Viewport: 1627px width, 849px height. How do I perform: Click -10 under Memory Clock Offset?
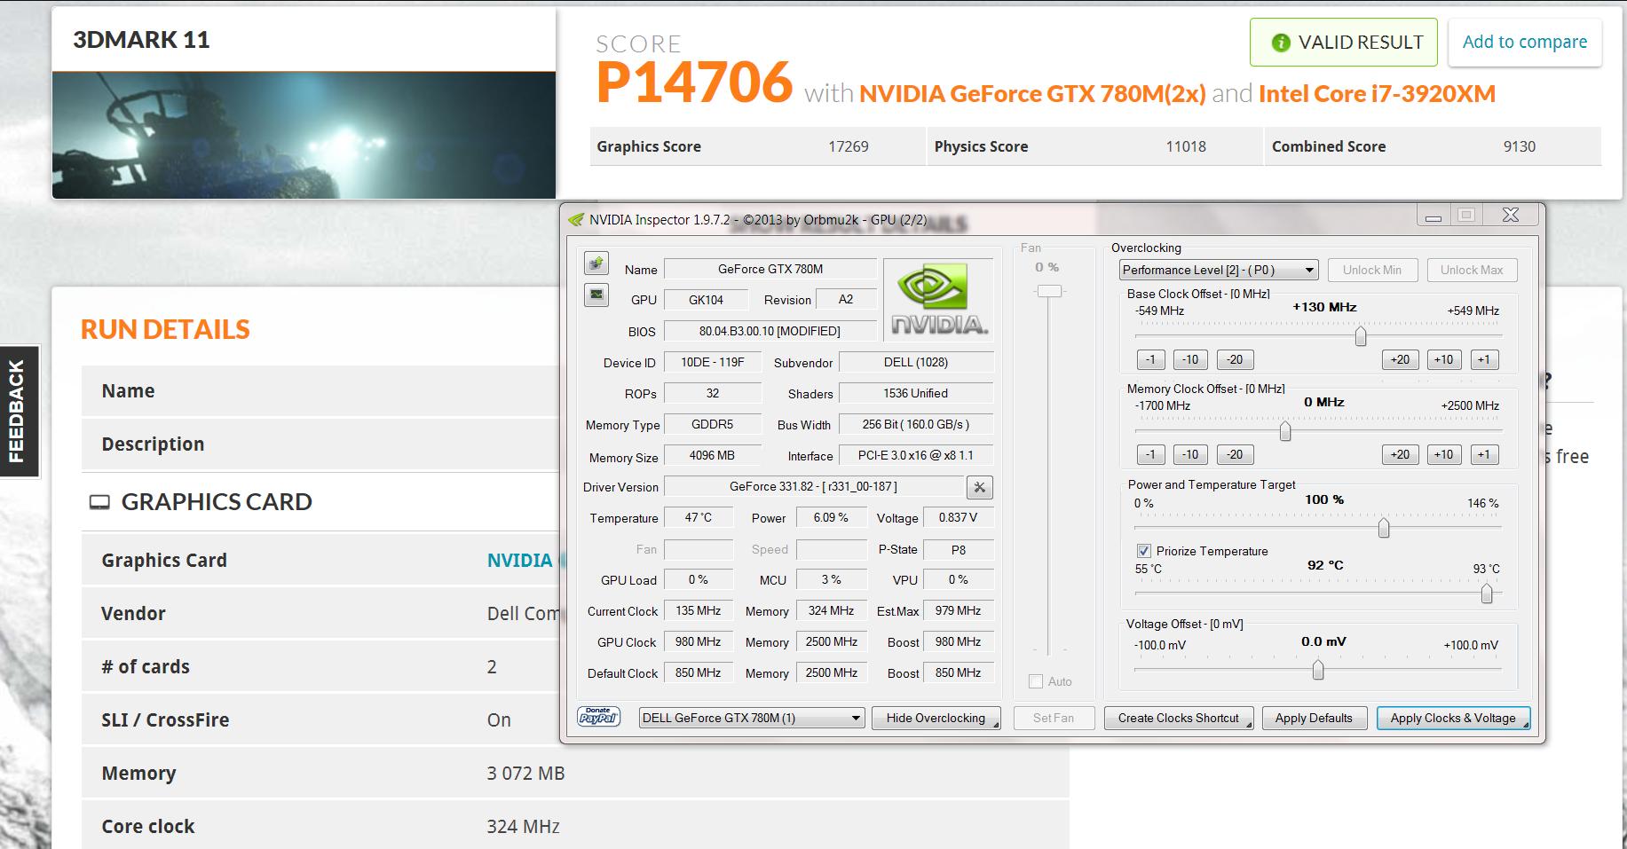(x=1190, y=454)
